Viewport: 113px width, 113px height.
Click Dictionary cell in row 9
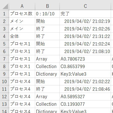click(x=47, y=74)
